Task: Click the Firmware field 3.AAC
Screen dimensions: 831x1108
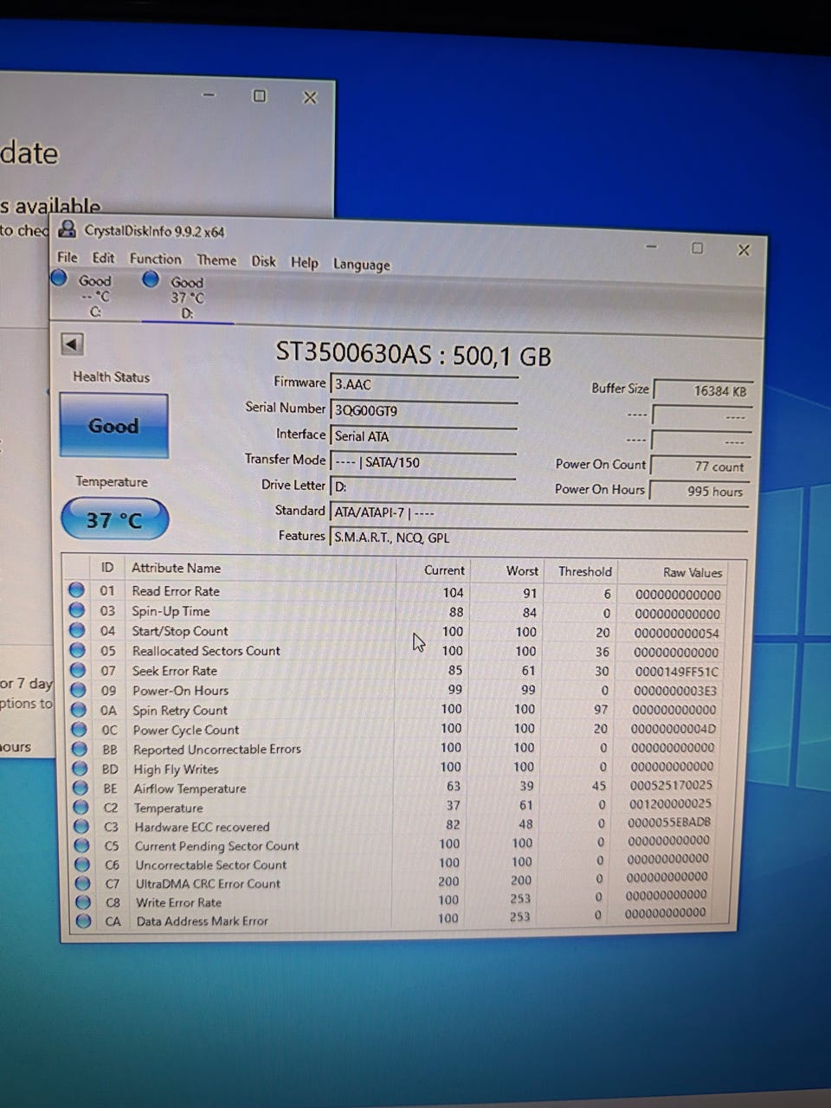Action: pyautogui.click(x=423, y=385)
